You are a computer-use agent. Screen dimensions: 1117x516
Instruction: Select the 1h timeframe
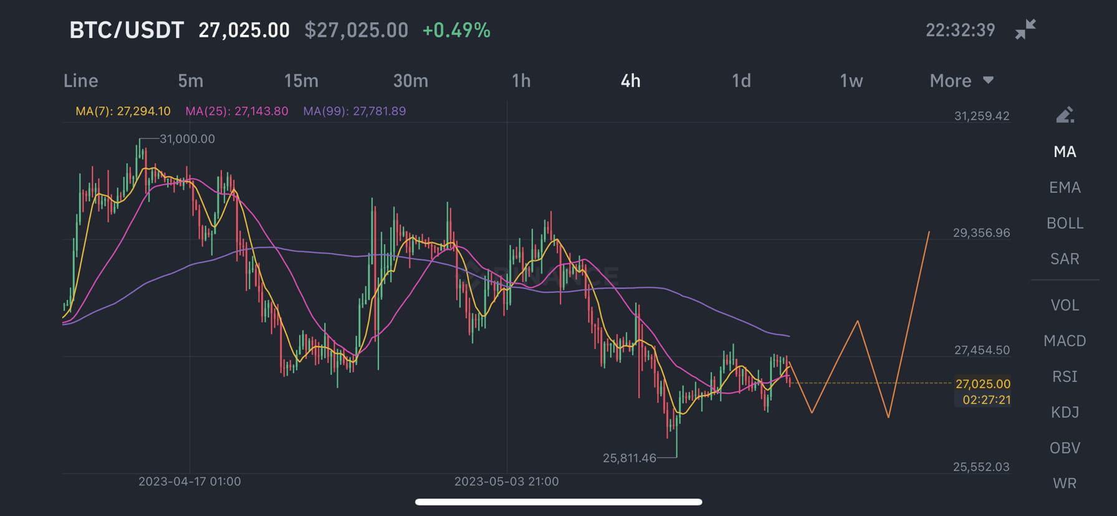(521, 81)
